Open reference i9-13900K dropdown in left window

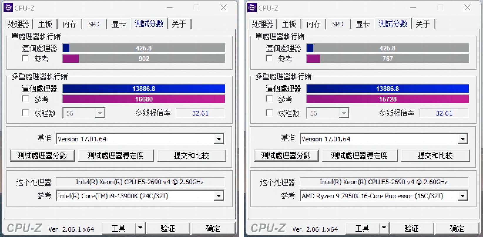pos(219,196)
